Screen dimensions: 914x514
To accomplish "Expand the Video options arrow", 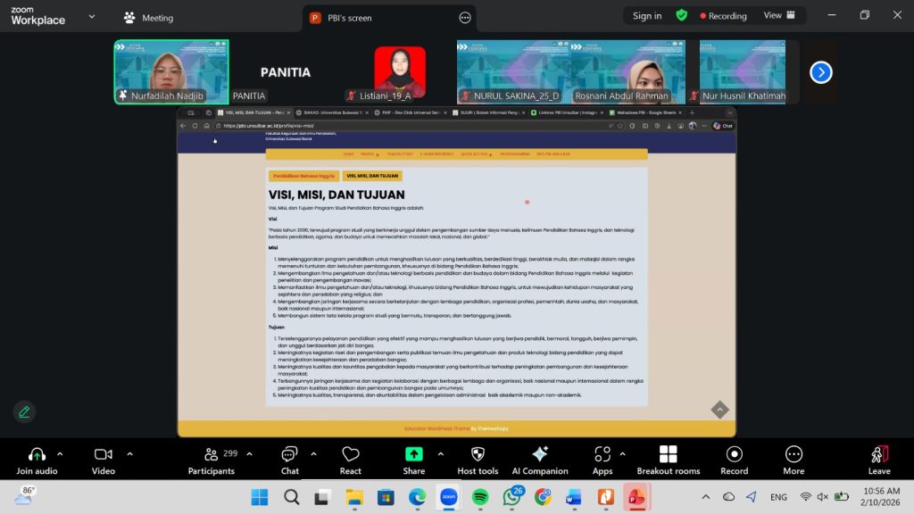I will point(129,453).
